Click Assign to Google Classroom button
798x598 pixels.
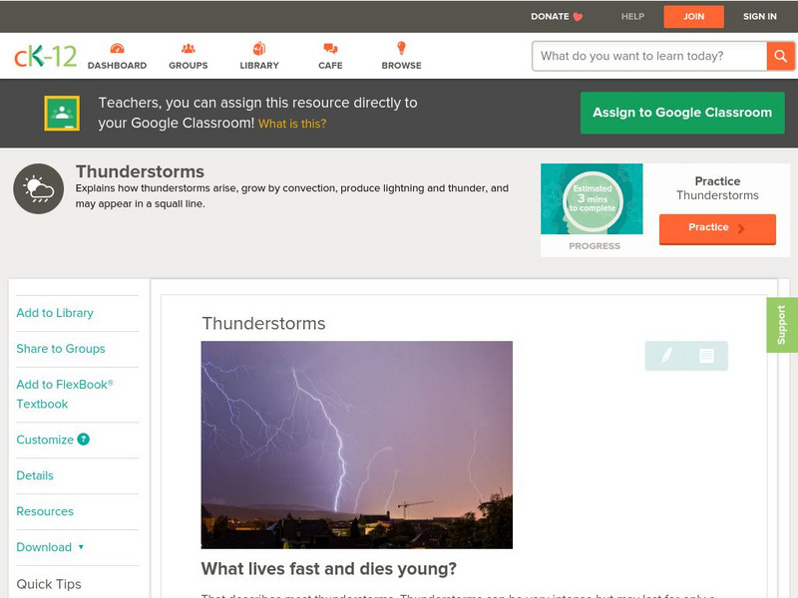(682, 113)
